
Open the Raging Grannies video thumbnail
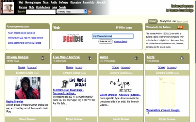click(x=27, y=88)
